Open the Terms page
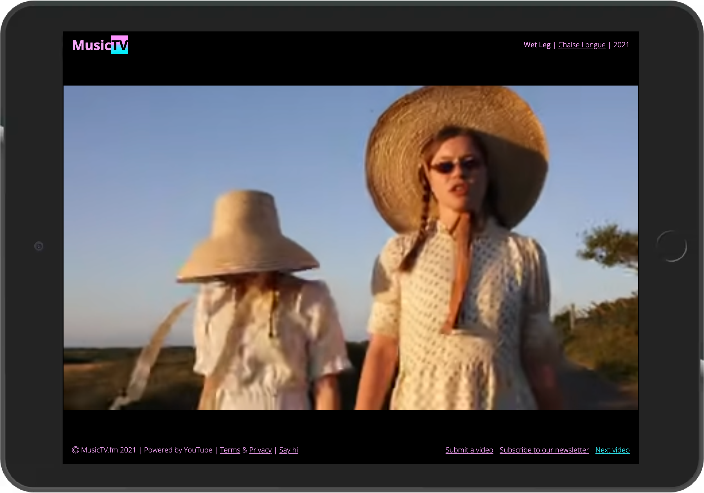Viewport: 704px width, 493px height. point(230,449)
